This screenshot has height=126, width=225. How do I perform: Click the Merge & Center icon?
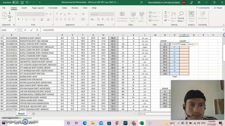(83, 19)
